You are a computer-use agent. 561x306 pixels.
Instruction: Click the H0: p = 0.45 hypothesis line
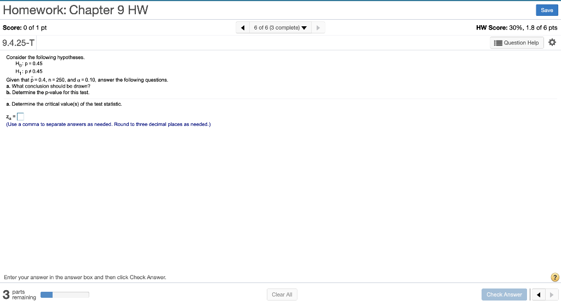click(29, 63)
